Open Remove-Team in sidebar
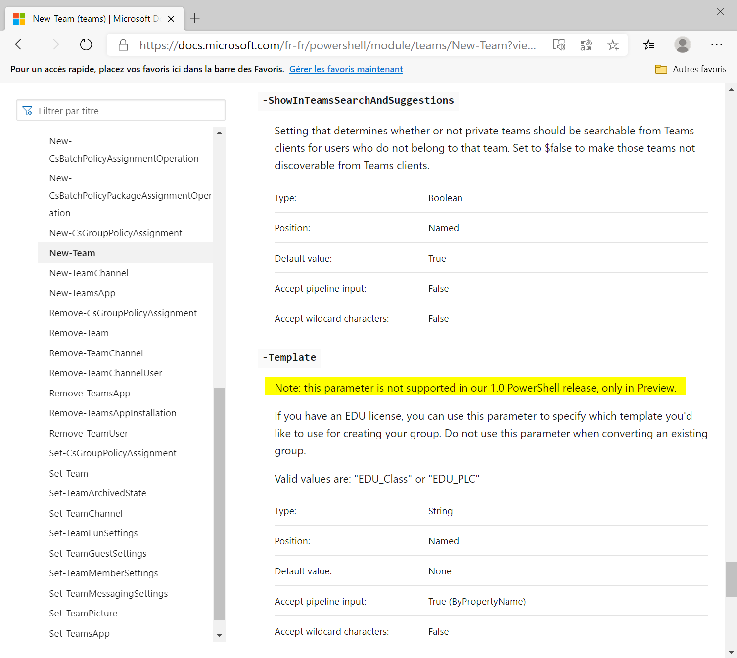 79,333
